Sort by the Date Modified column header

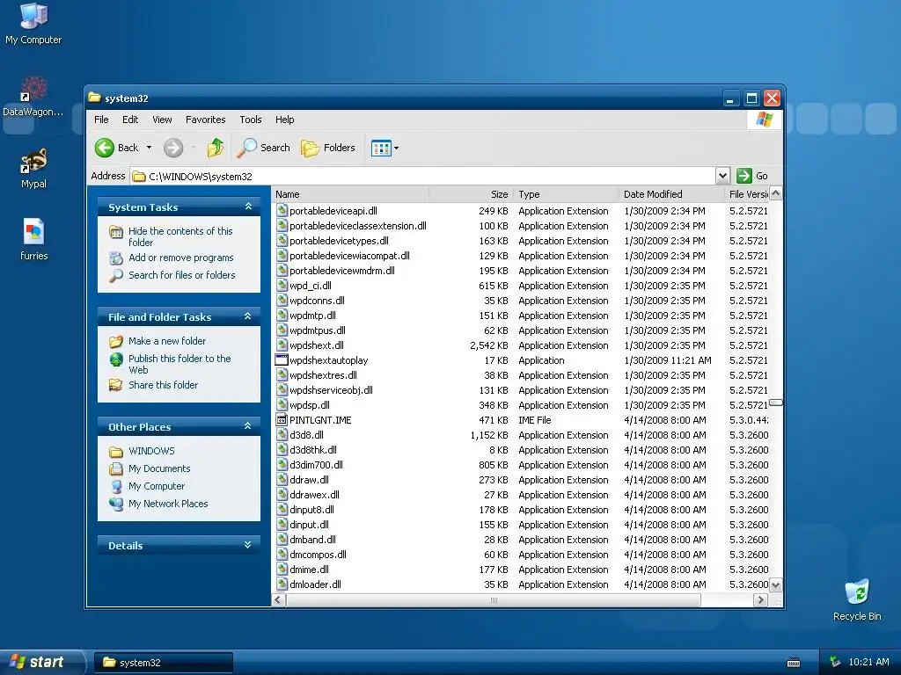(671, 194)
